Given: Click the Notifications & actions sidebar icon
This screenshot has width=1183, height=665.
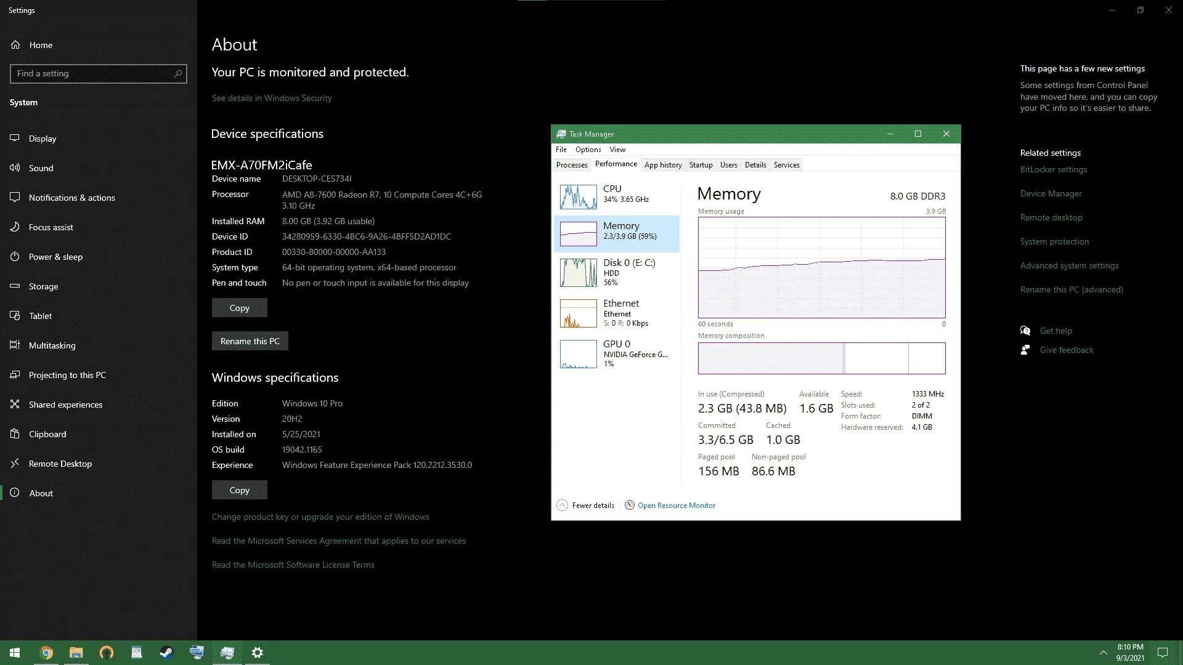Looking at the screenshot, I should (x=15, y=198).
